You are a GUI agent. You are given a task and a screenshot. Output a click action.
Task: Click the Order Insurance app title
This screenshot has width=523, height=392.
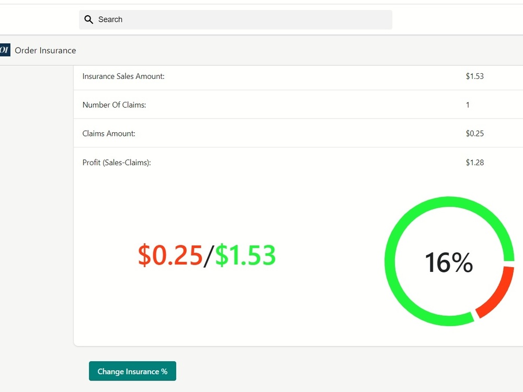pos(46,50)
